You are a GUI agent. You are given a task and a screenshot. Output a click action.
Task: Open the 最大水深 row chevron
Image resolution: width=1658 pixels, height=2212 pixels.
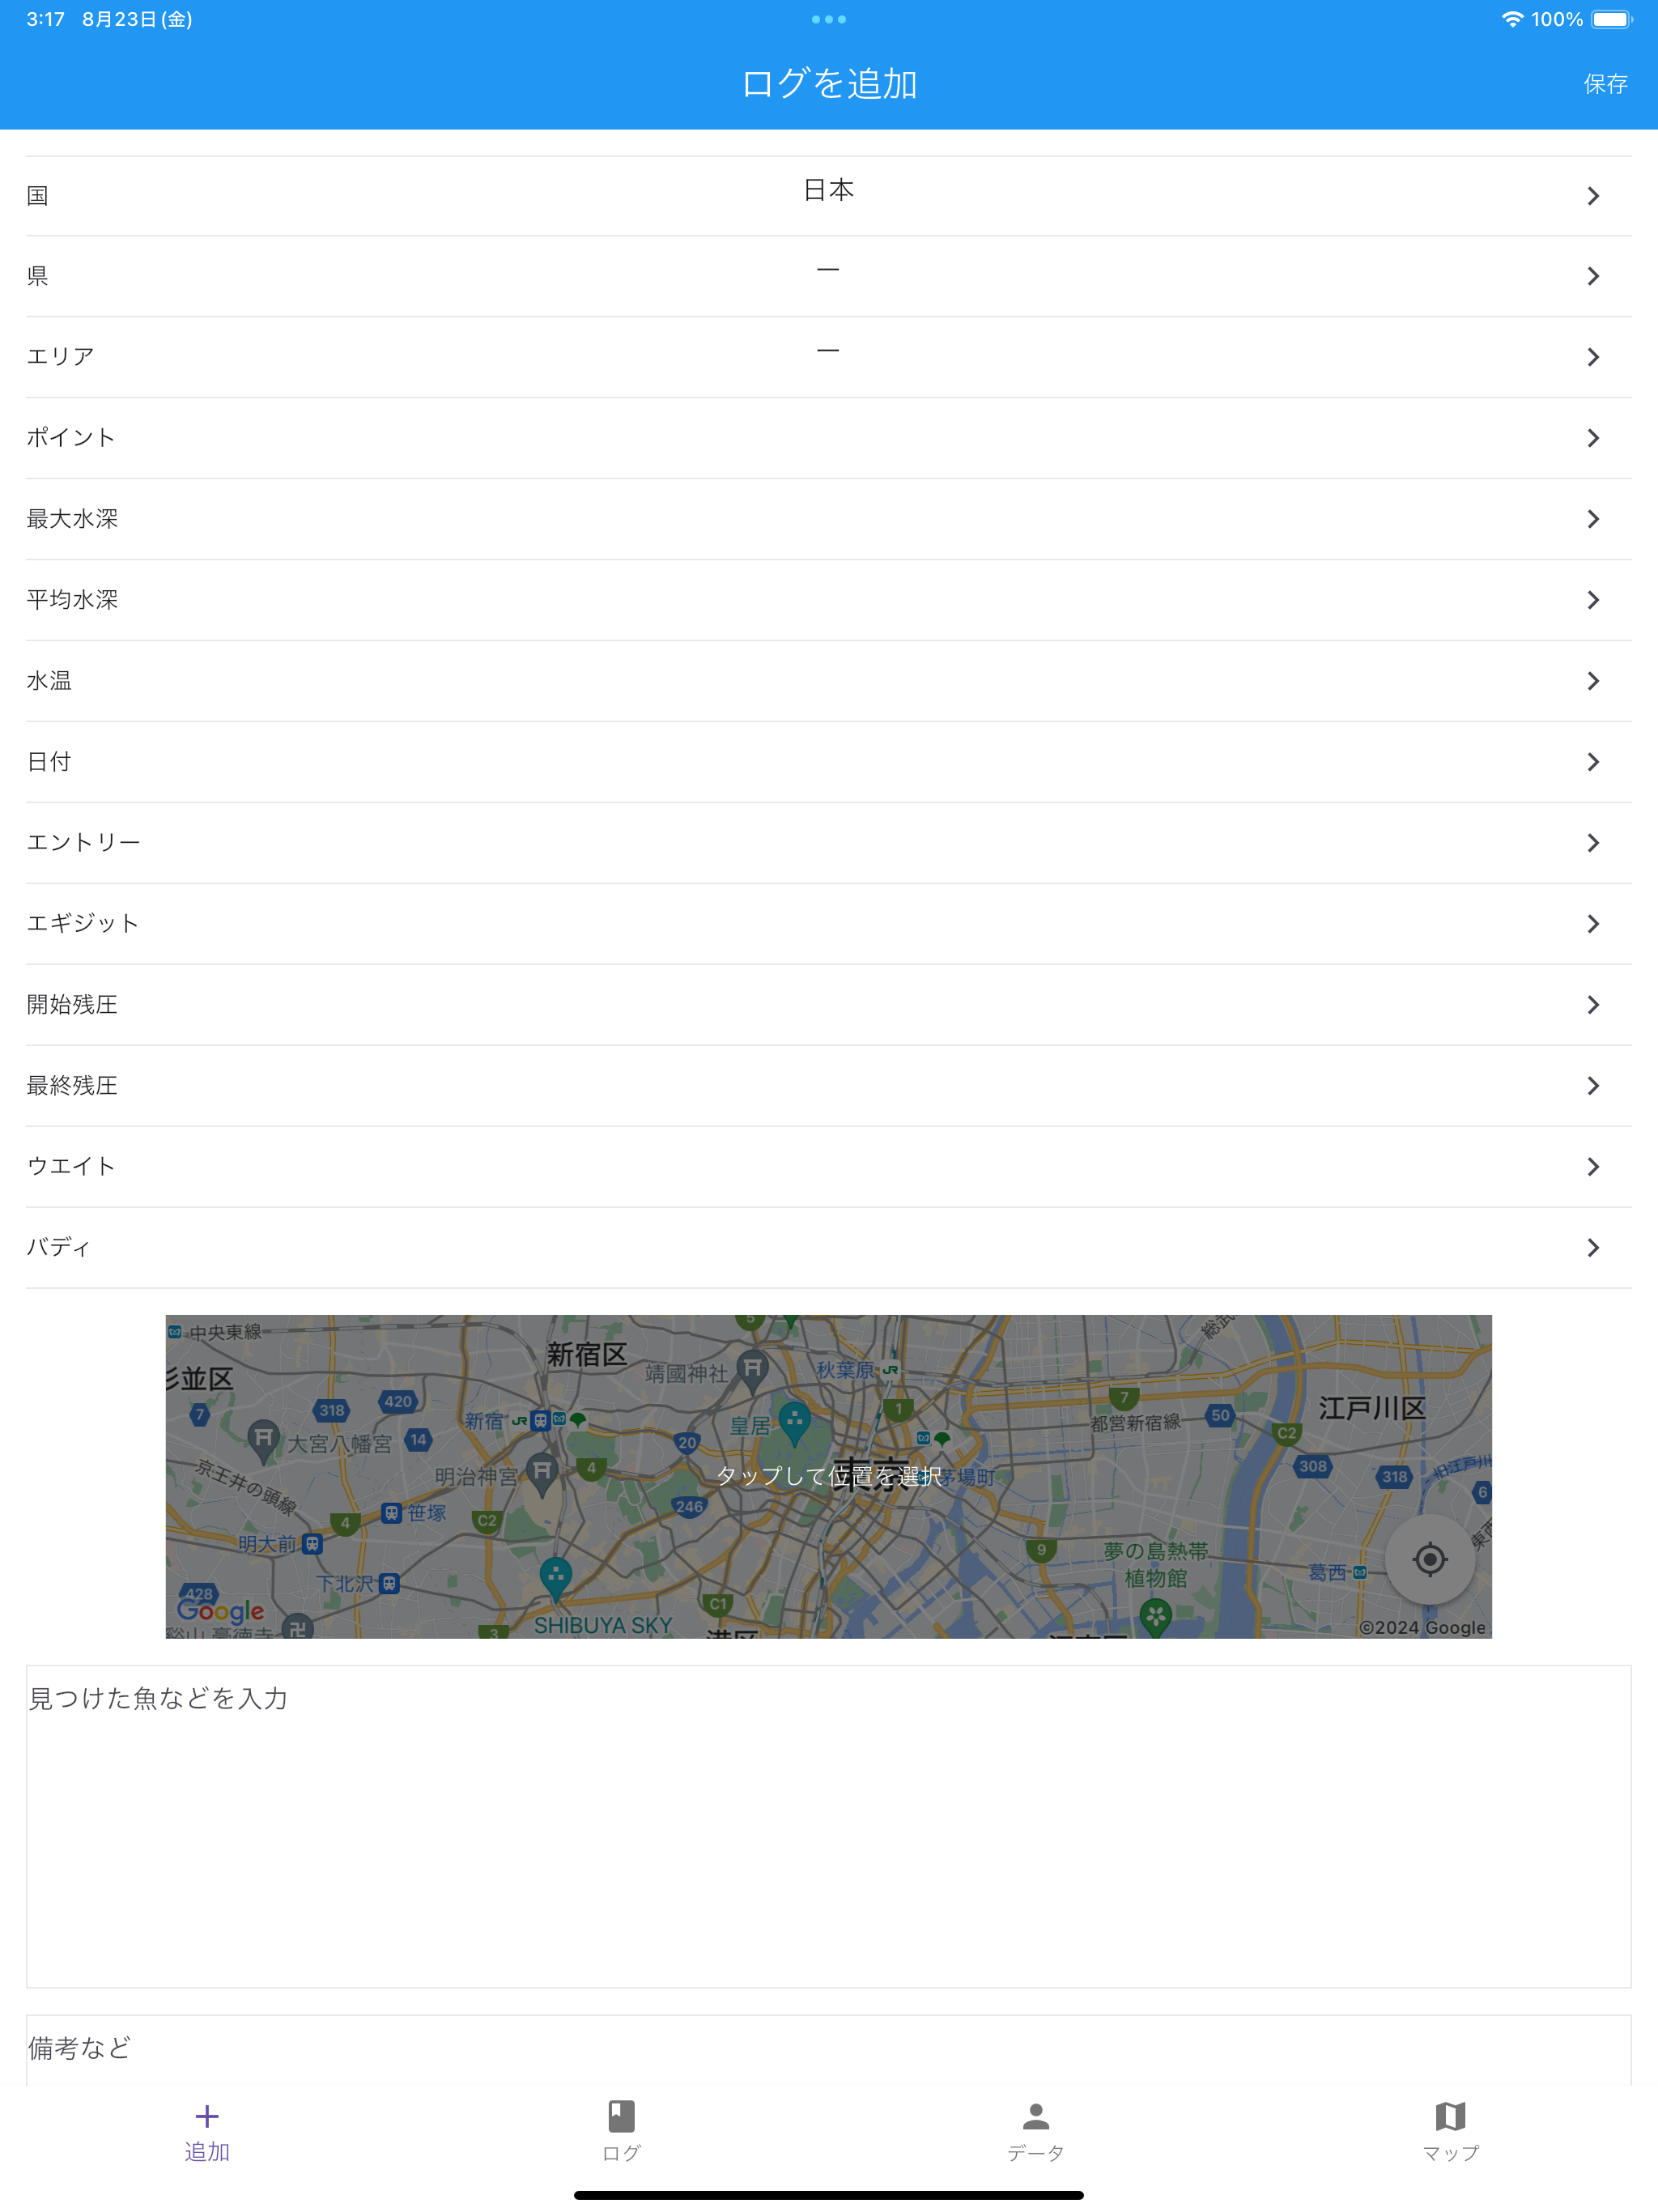(1593, 519)
